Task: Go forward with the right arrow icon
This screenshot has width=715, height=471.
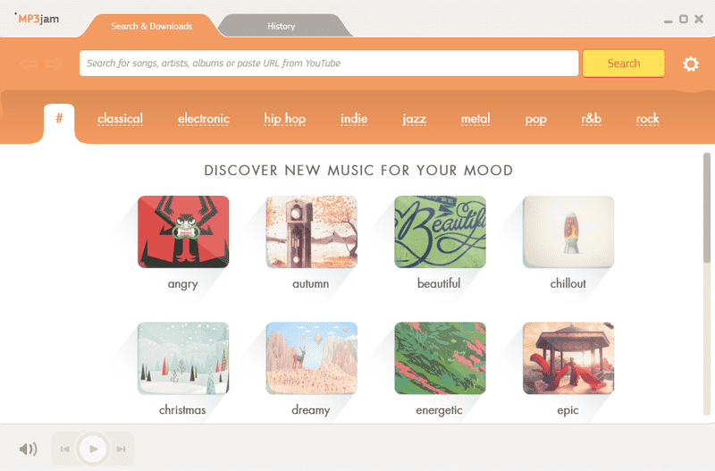Action: click(x=54, y=63)
